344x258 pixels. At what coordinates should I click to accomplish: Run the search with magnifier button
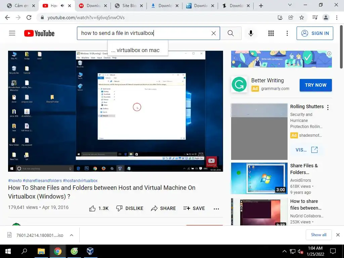(x=230, y=33)
